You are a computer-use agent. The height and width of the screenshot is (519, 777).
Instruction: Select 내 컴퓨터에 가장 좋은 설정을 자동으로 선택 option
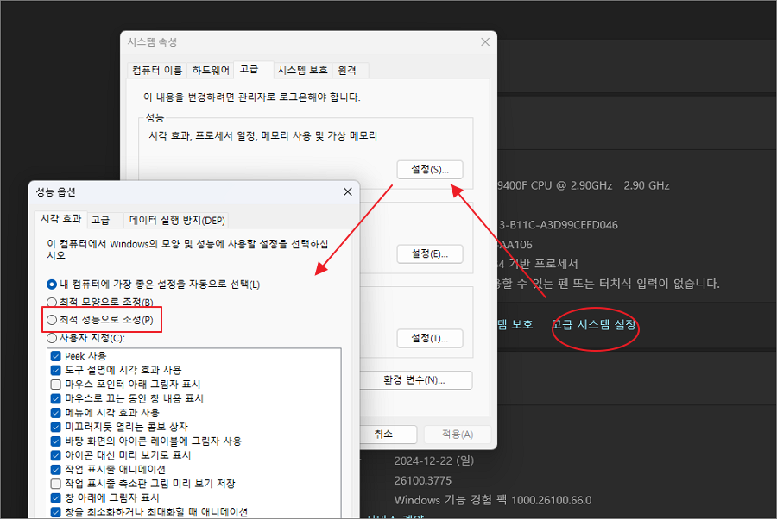52,285
